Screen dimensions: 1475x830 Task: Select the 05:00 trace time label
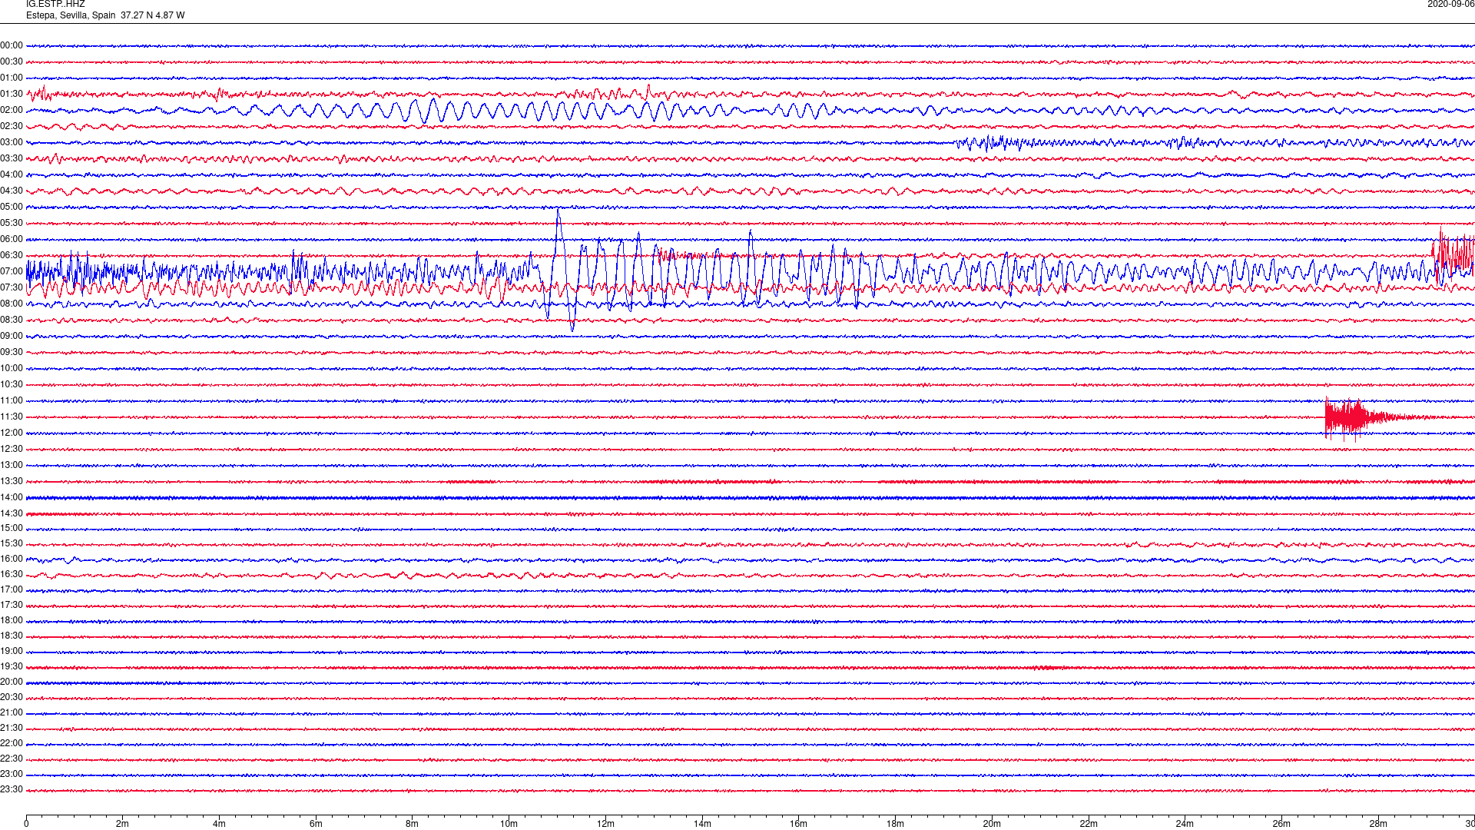tap(12, 207)
